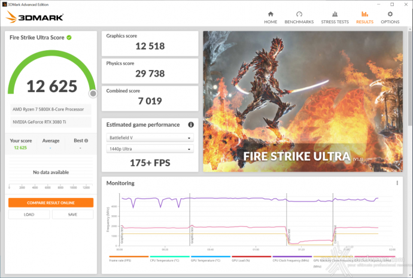Image resolution: width=413 pixels, height=278 pixels.
Task: Click the Combined test marker on chart
Action: pos(333,219)
